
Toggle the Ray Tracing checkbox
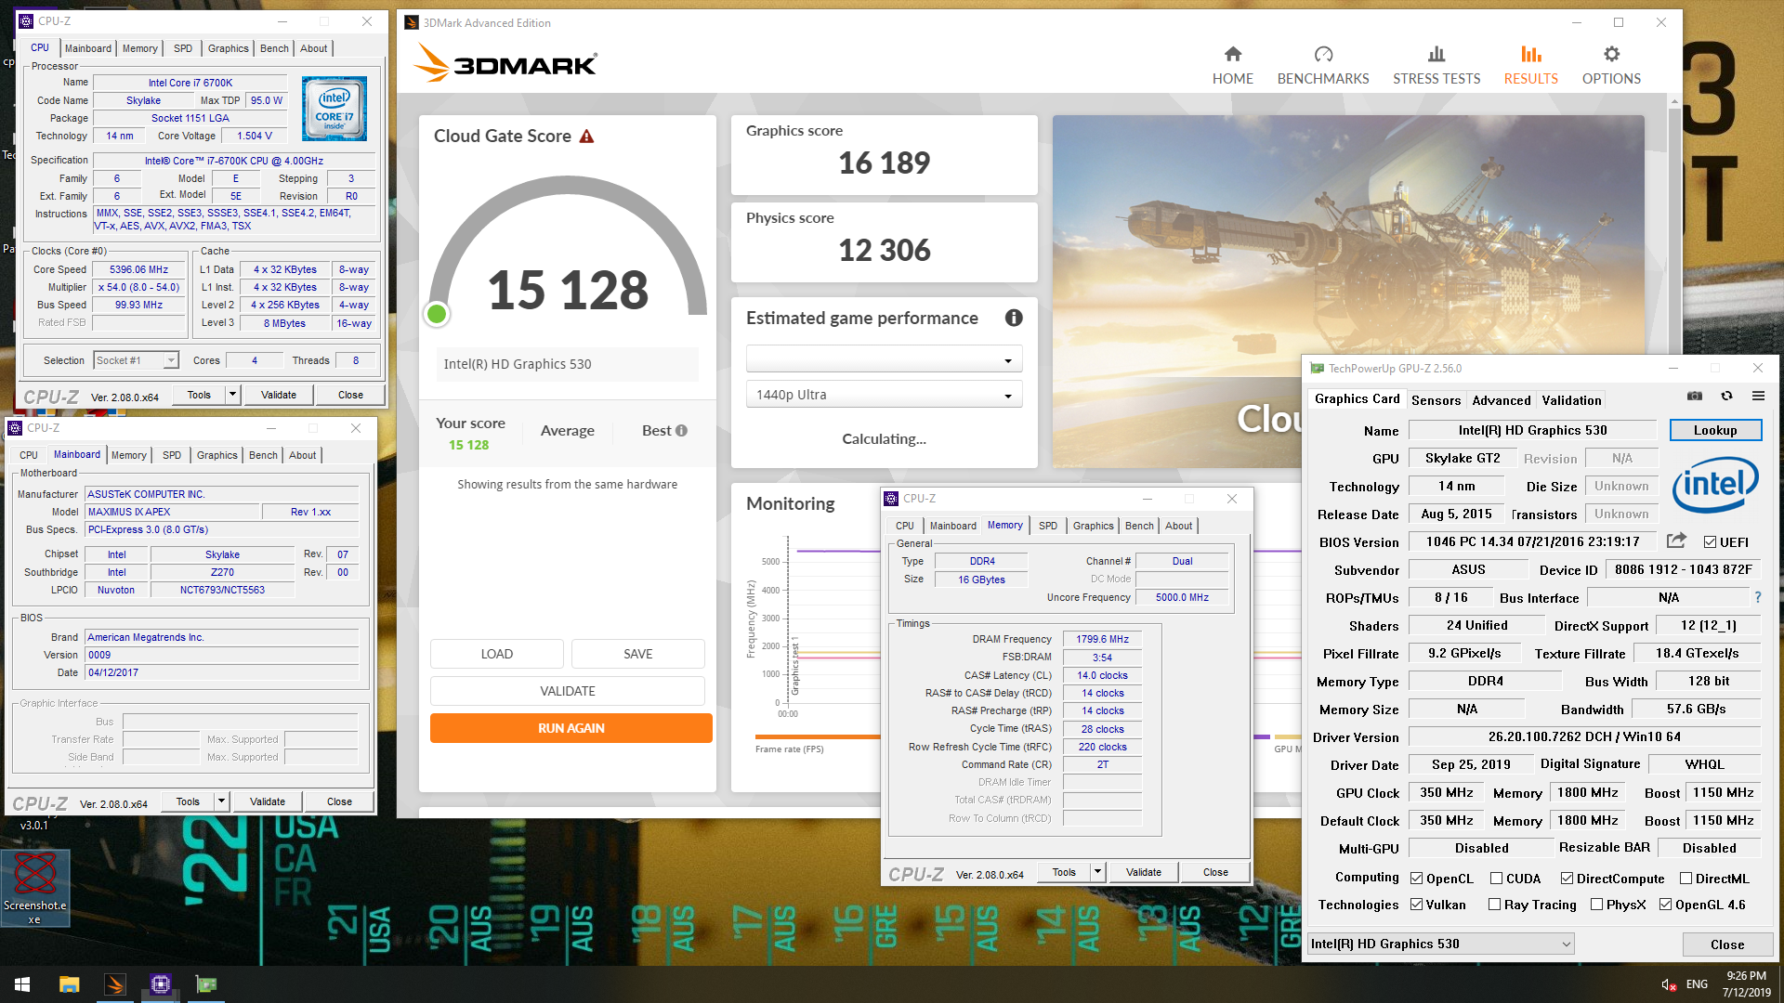click(x=1494, y=904)
